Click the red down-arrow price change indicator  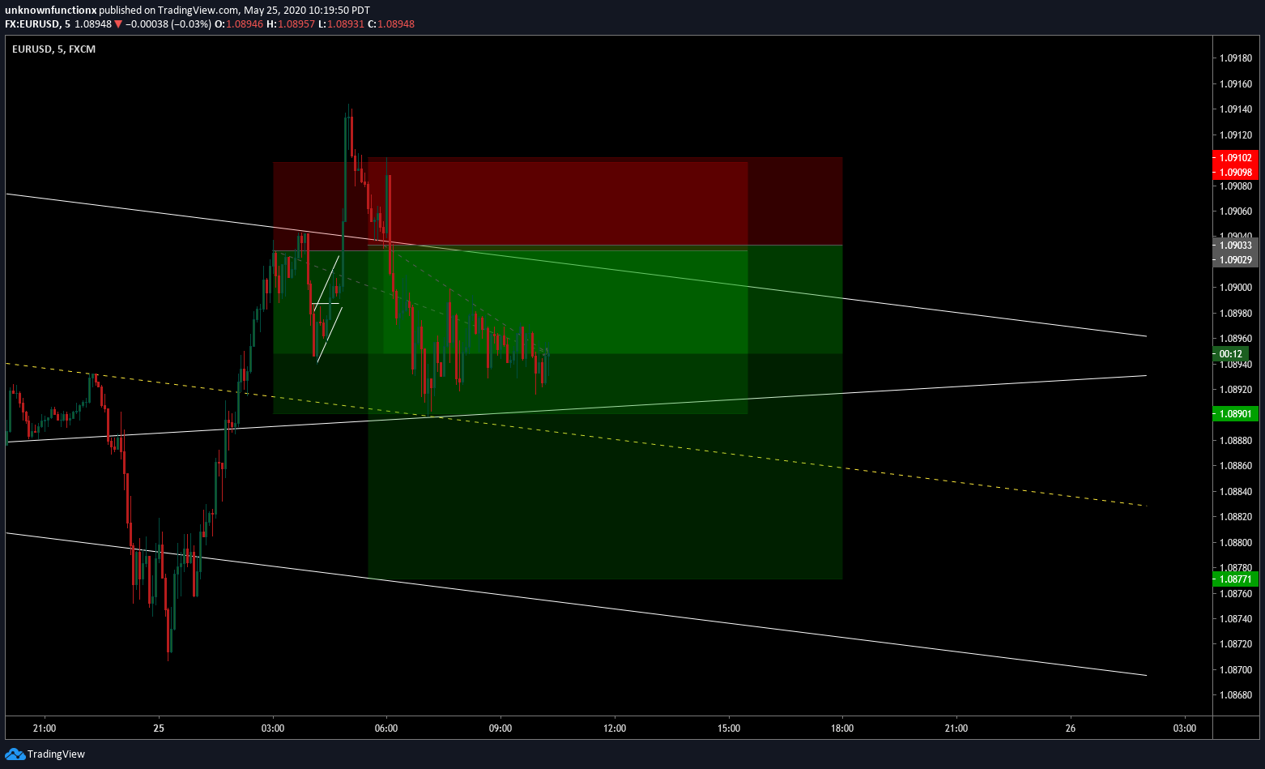(118, 24)
